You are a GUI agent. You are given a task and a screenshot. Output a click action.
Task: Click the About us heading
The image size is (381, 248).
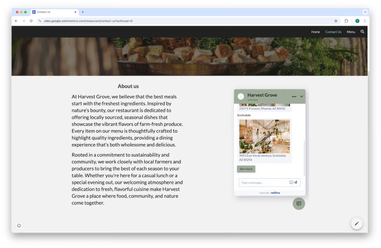[128, 86]
